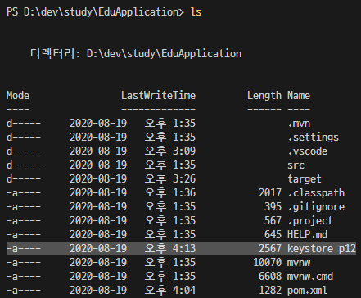Click the time 오후 3:26 in target row

[170, 179]
